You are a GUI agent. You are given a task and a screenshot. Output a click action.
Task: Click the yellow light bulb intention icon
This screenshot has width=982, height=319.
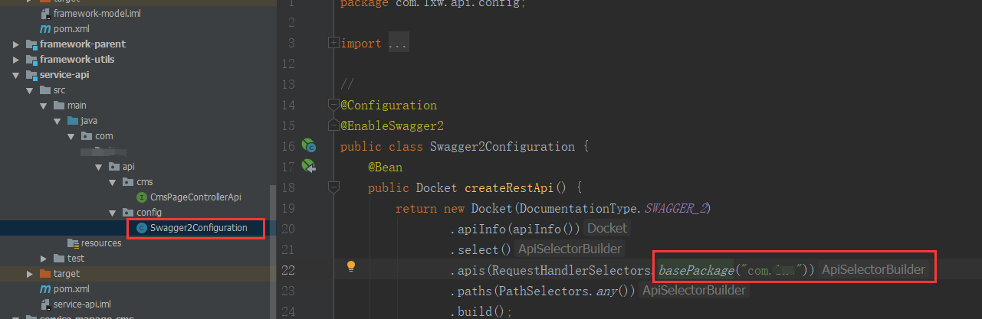tap(351, 266)
